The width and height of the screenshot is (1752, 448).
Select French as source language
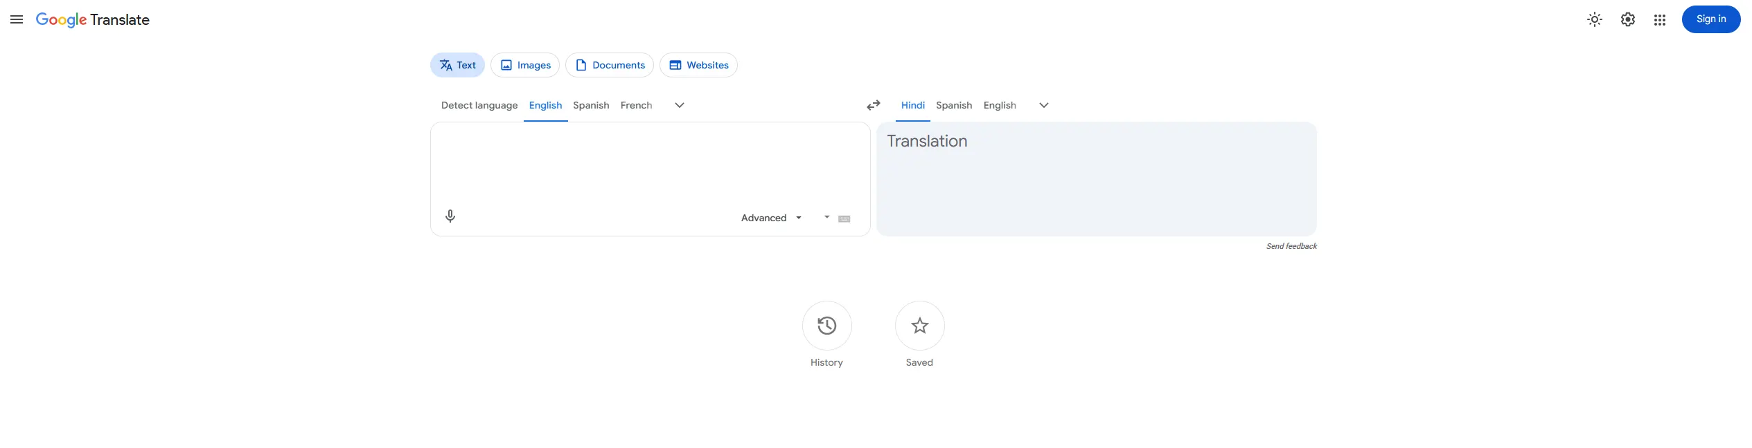click(x=636, y=105)
